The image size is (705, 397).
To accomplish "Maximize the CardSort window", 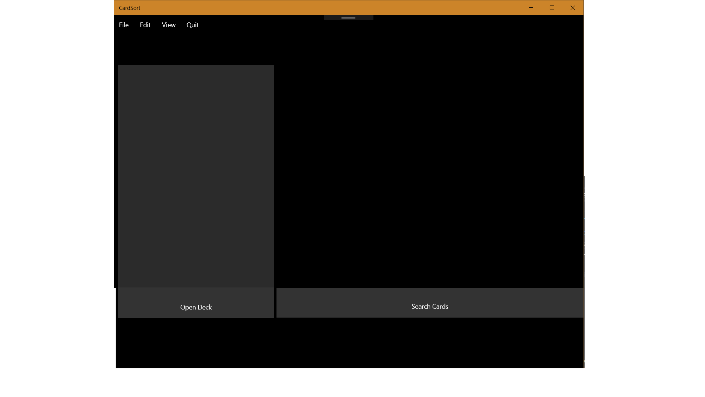I will pos(552,8).
